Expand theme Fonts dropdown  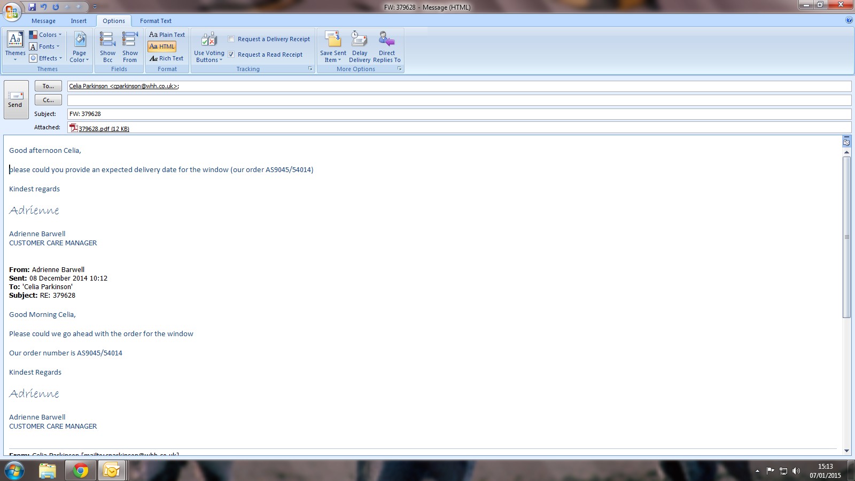coord(45,46)
